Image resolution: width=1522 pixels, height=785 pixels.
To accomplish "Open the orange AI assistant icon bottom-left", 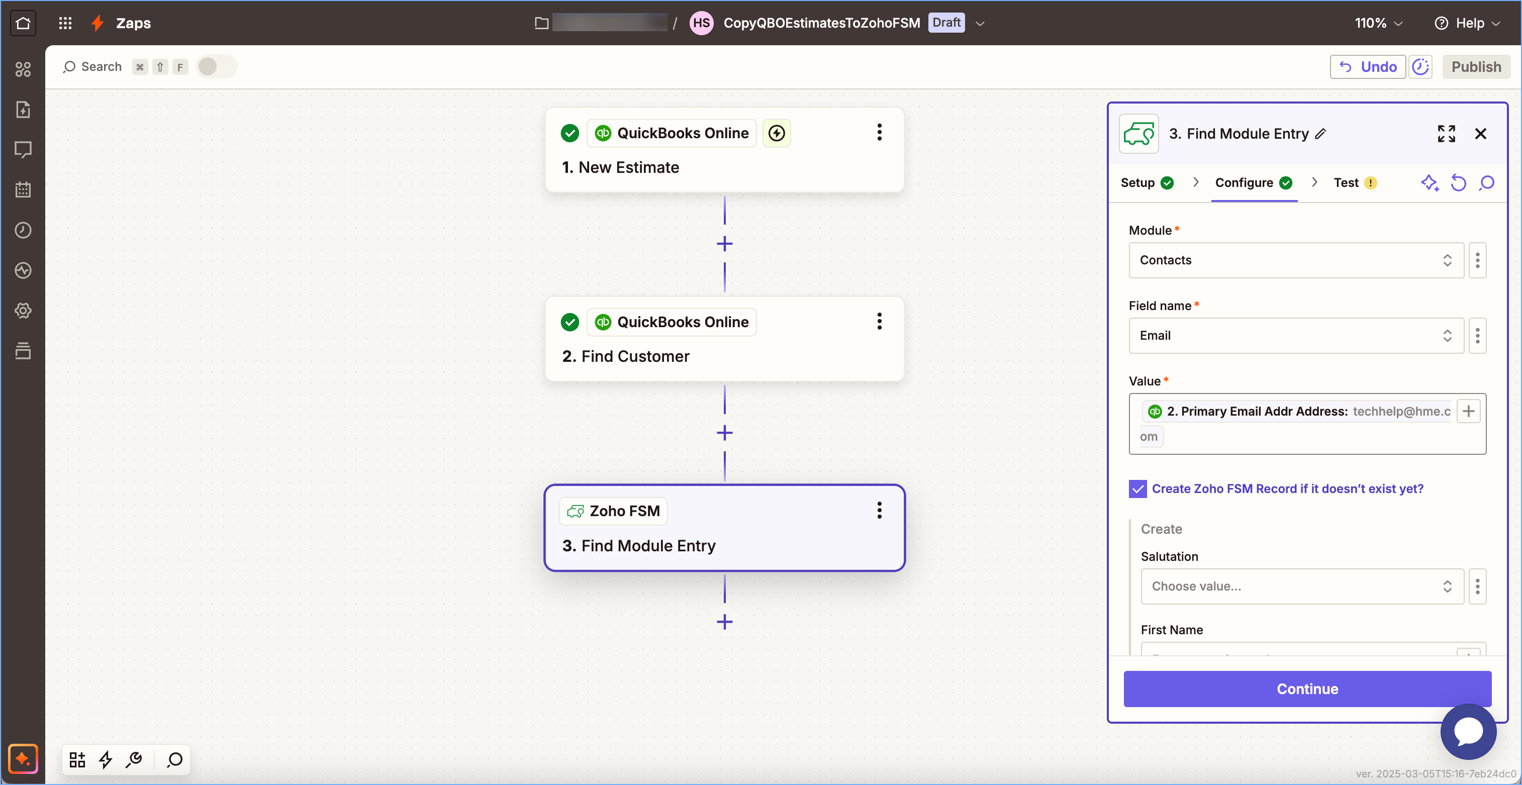I will point(23,758).
